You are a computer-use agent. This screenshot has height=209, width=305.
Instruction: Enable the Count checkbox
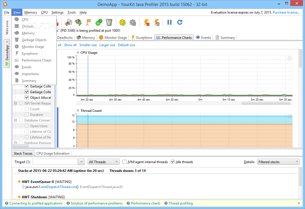[x=27, y=109]
